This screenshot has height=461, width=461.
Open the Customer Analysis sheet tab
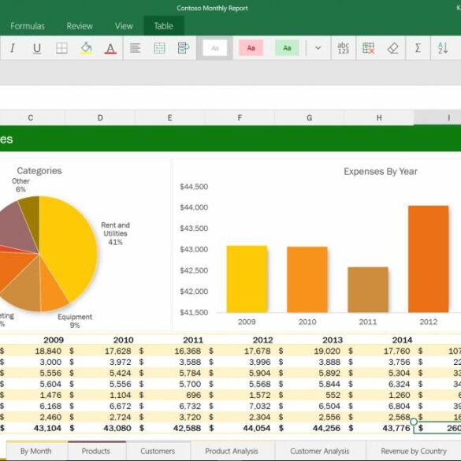pyautogui.click(x=320, y=451)
